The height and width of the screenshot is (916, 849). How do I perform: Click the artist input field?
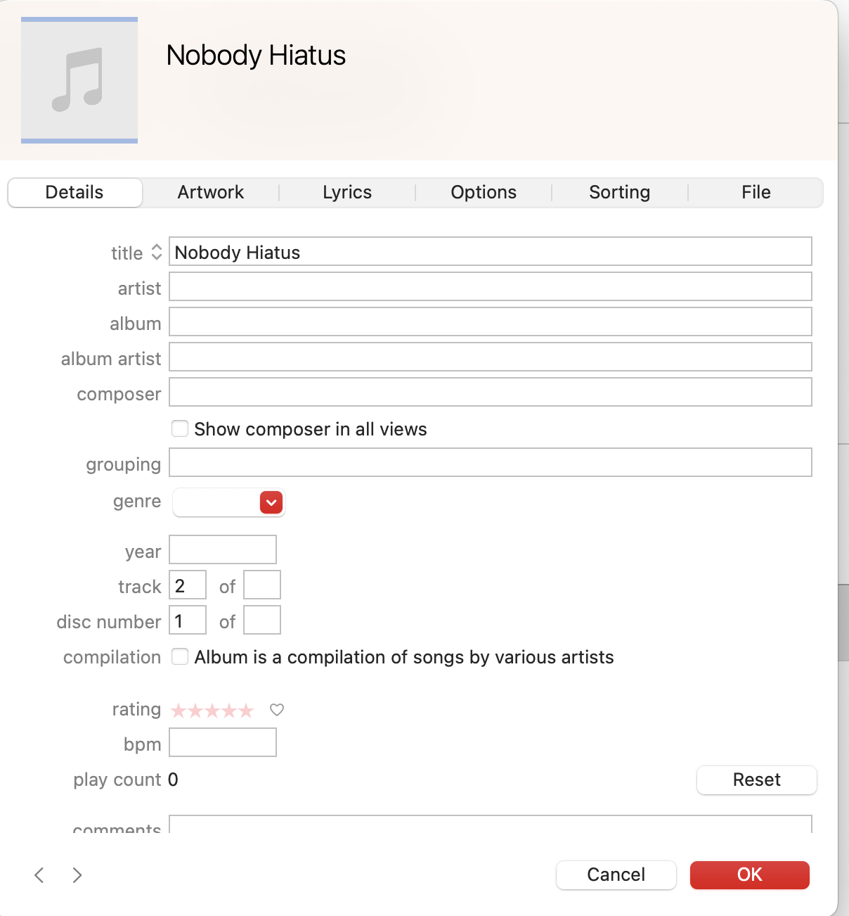click(490, 287)
